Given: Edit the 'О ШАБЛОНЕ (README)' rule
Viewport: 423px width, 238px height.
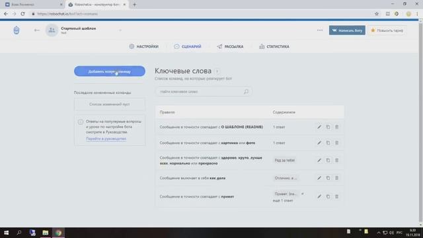Looking at the screenshot, I should click(x=319, y=127).
